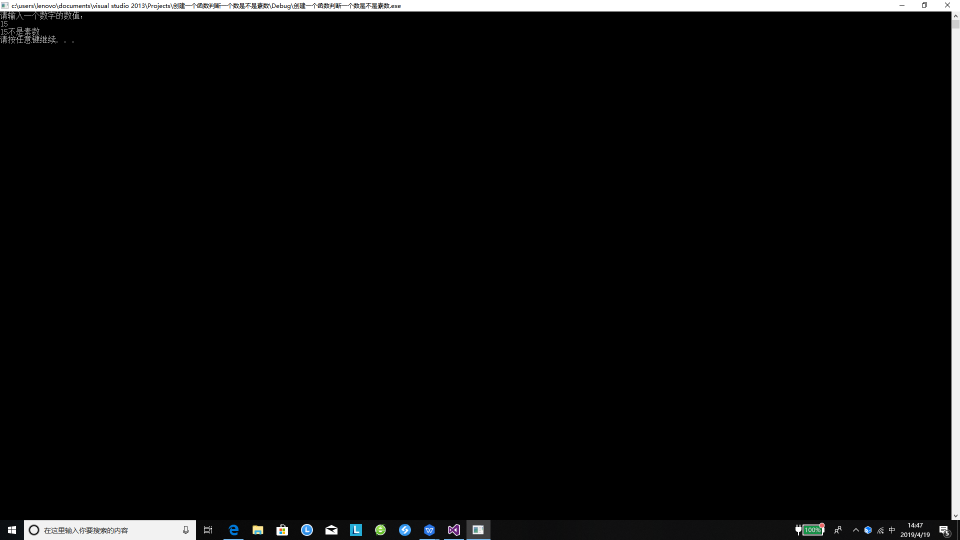Open File Explorer from the taskbar
Image resolution: width=960 pixels, height=540 pixels.
[258, 530]
